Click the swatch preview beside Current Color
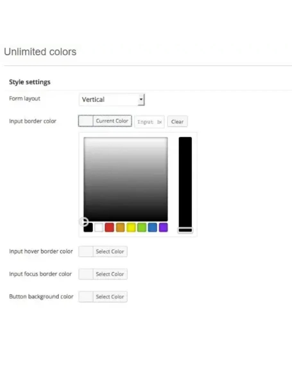Screen dimensions: 292x370 tap(86, 121)
